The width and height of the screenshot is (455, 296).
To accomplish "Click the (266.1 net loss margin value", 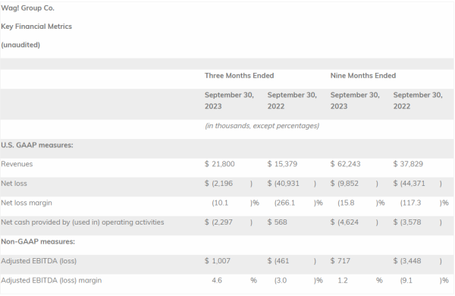I will [x=284, y=203].
